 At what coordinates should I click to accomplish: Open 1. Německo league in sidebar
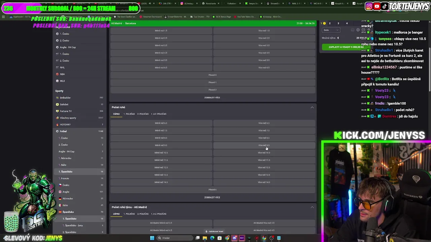79,158
